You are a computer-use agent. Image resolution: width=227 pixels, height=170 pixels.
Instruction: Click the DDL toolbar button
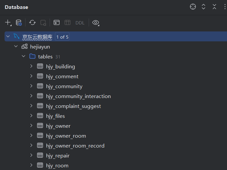tap(80, 23)
